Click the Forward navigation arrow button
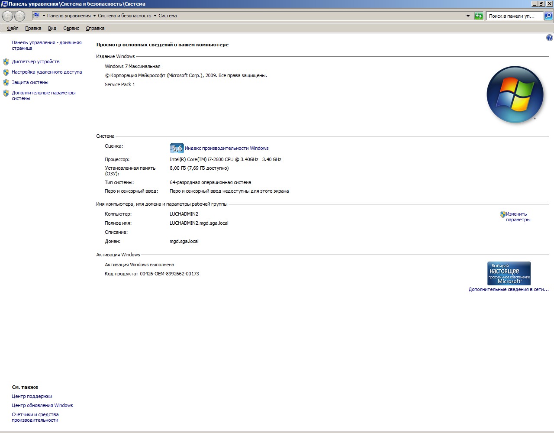 (20, 16)
